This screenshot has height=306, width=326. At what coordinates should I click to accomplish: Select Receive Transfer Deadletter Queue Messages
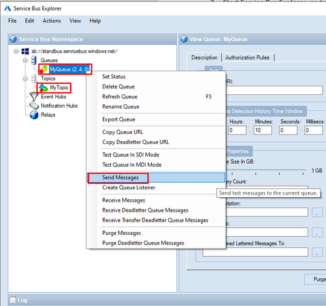[x=156, y=220]
